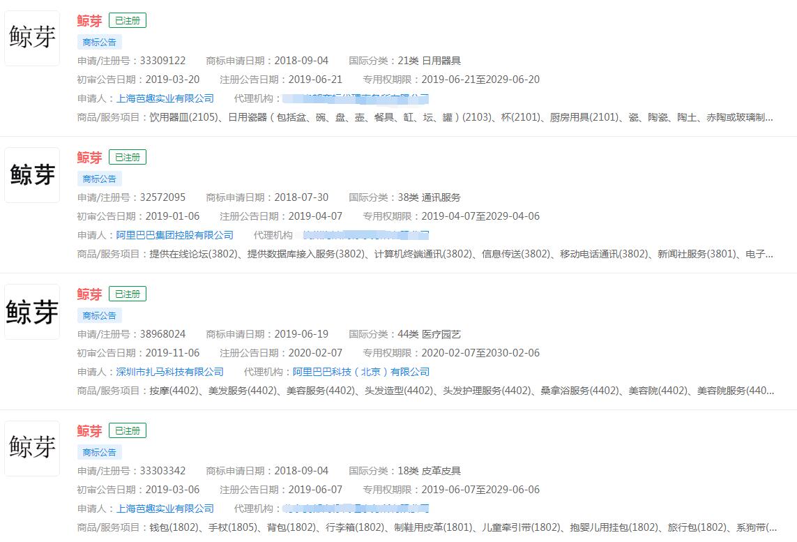Image resolution: width=797 pixels, height=542 pixels.
Task: Click exclusive period 2020-02-07至2030-02-06
Action: (x=480, y=353)
